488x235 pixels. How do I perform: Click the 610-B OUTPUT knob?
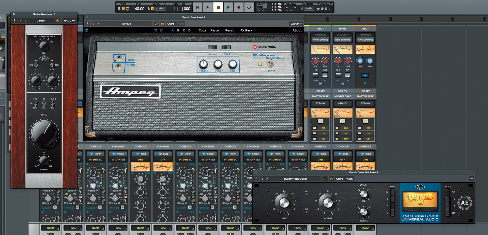pyautogui.click(x=44, y=160)
